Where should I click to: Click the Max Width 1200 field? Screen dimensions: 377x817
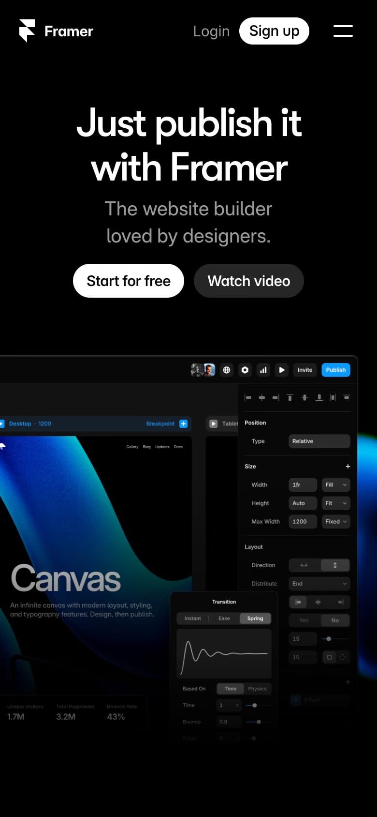tap(303, 521)
